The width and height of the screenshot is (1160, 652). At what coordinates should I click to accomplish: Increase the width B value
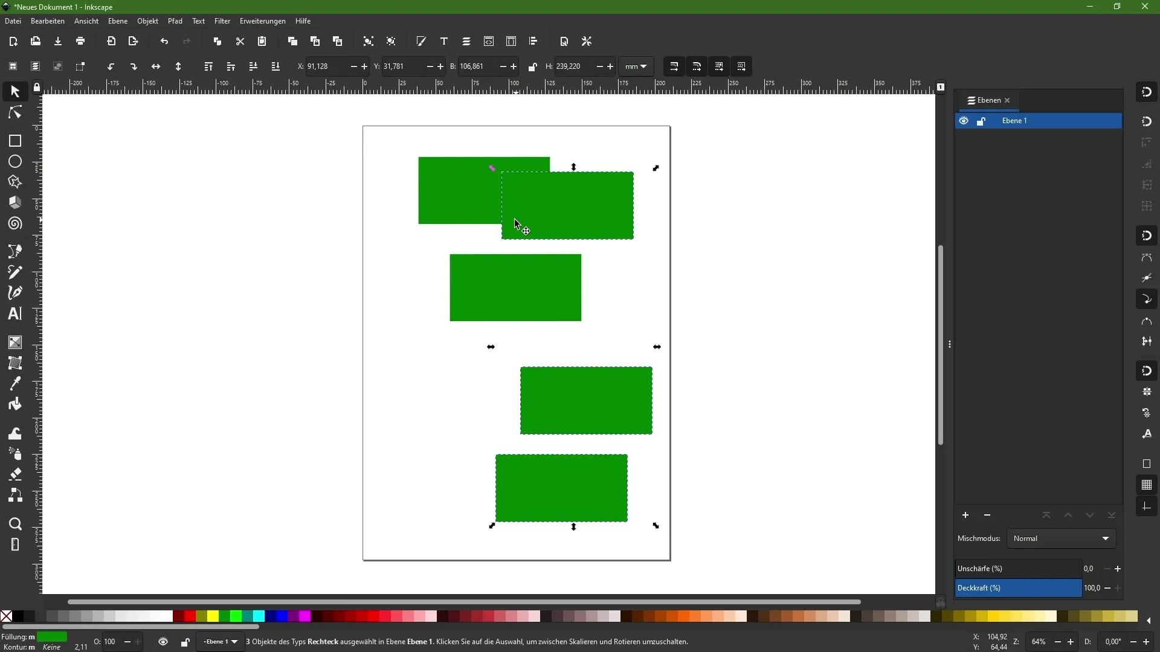[x=514, y=67]
